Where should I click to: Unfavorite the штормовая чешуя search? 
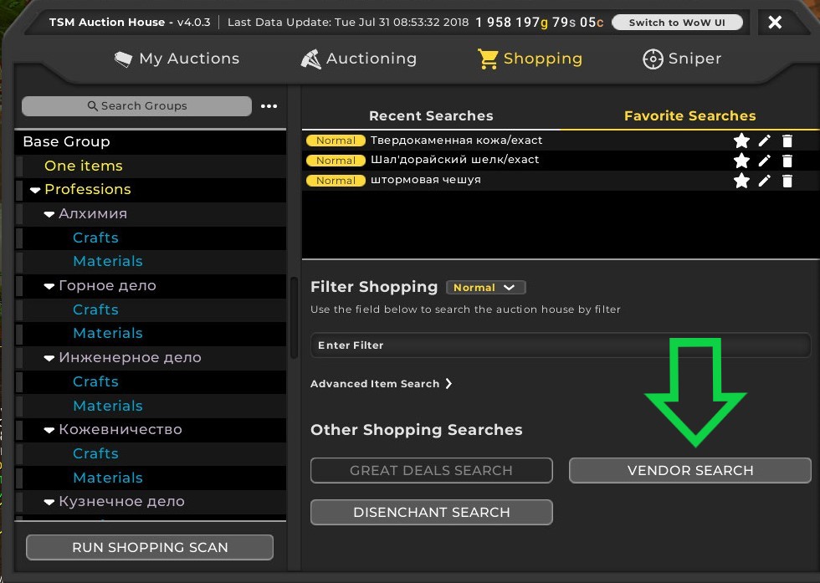741,181
